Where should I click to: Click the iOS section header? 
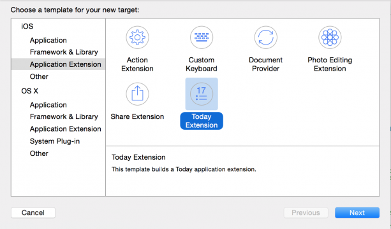[x=27, y=26]
